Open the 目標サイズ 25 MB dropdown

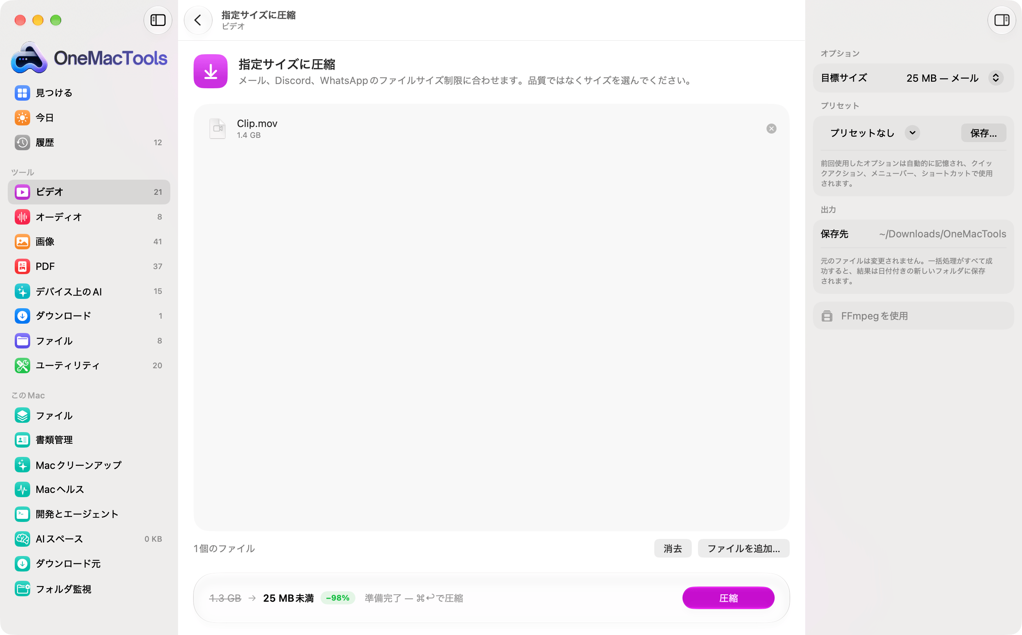954,78
